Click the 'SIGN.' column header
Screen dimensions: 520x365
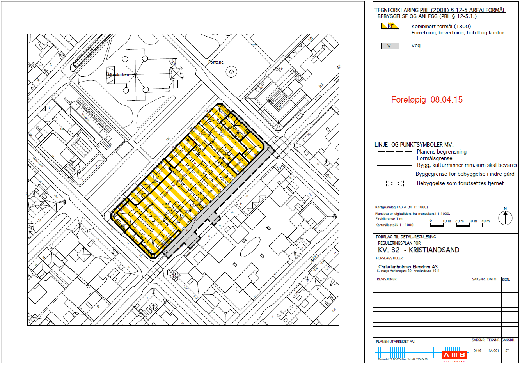[506, 280]
